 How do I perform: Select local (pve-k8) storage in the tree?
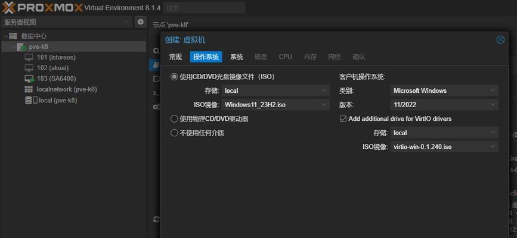[58, 101]
